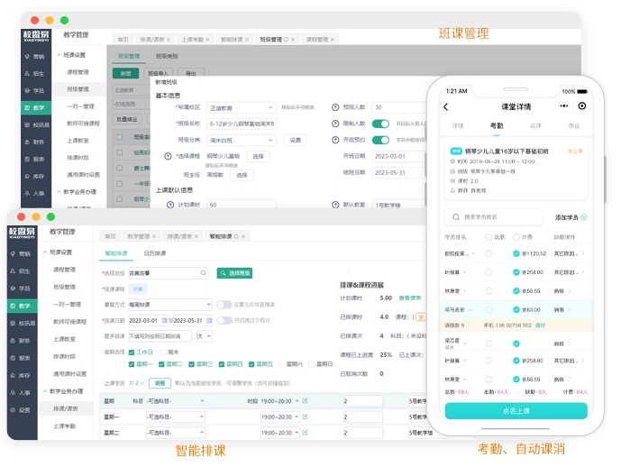Open 设置 in the smart scheduling window's sidebar
The width and height of the screenshot is (621, 467).
(x=22, y=410)
